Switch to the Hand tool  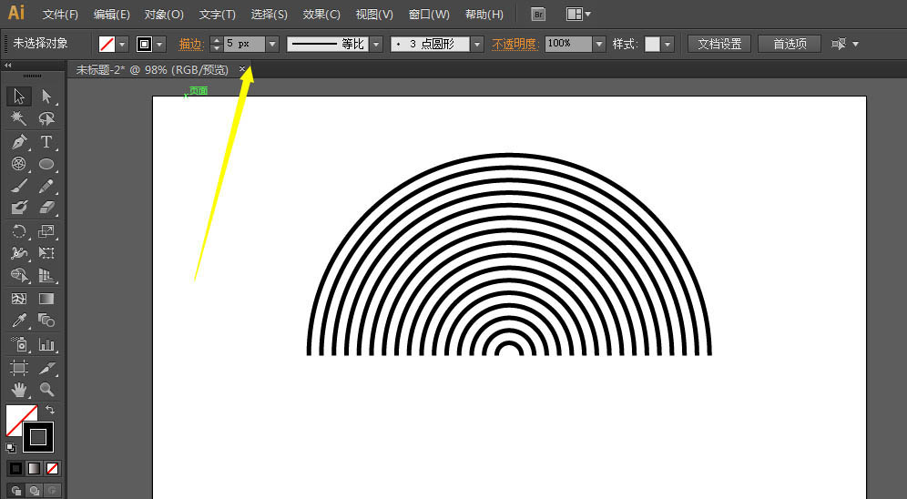pos(19,390)
